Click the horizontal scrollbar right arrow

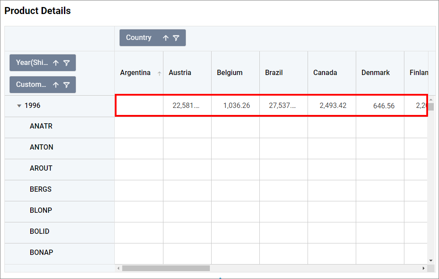[x=423, y=268]
